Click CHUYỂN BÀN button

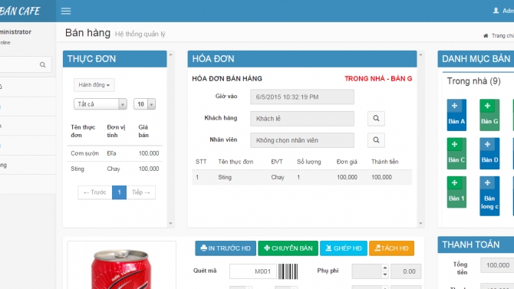tap(288, 248)
